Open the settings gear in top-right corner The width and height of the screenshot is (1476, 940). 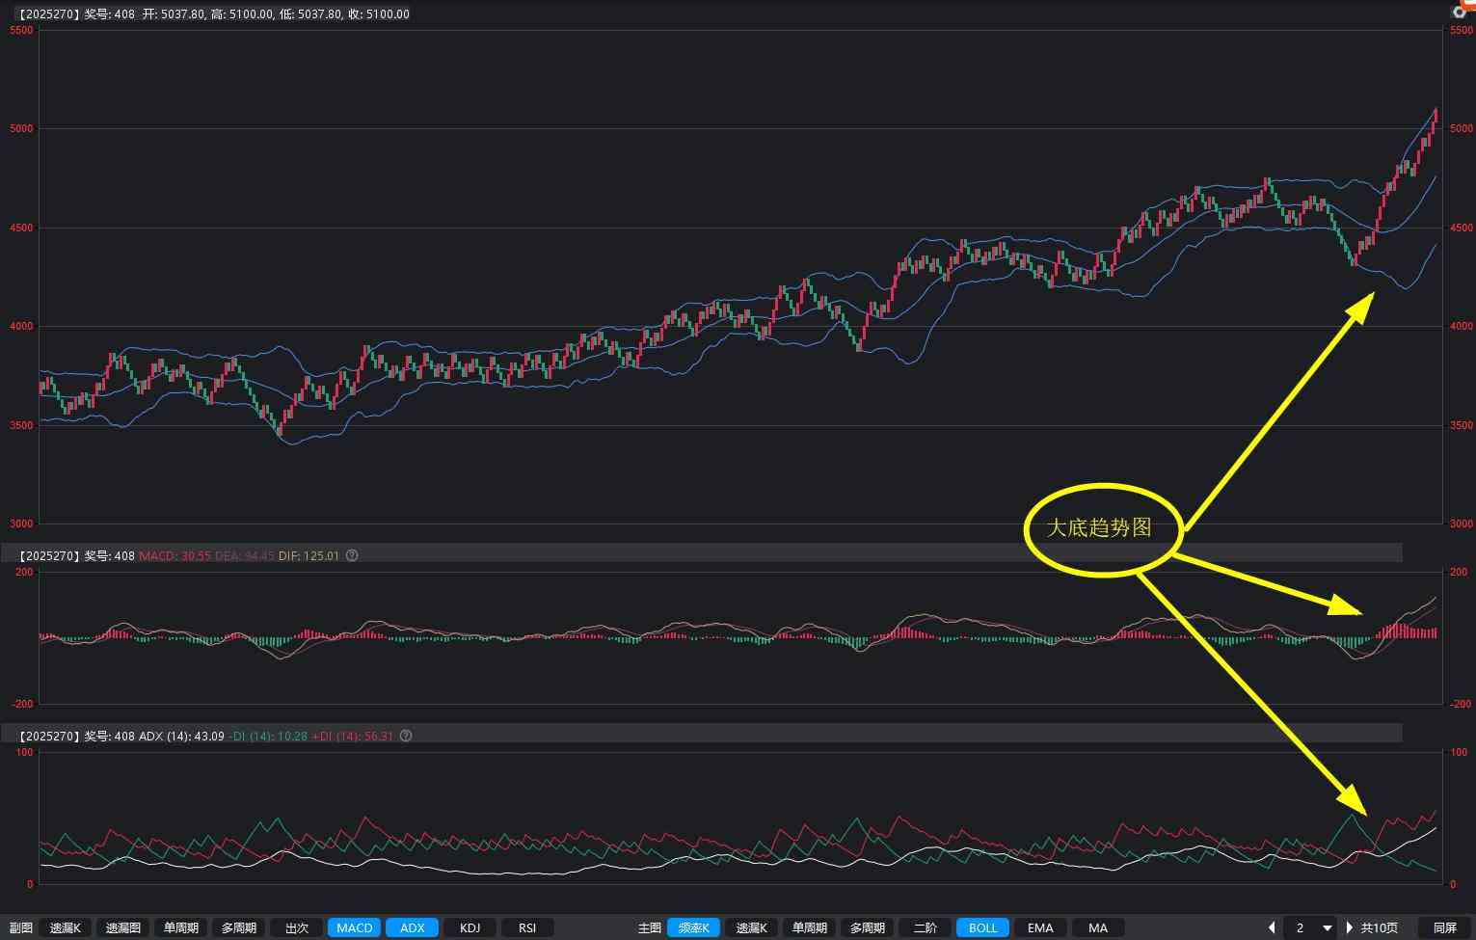(x=1460, y=12)
